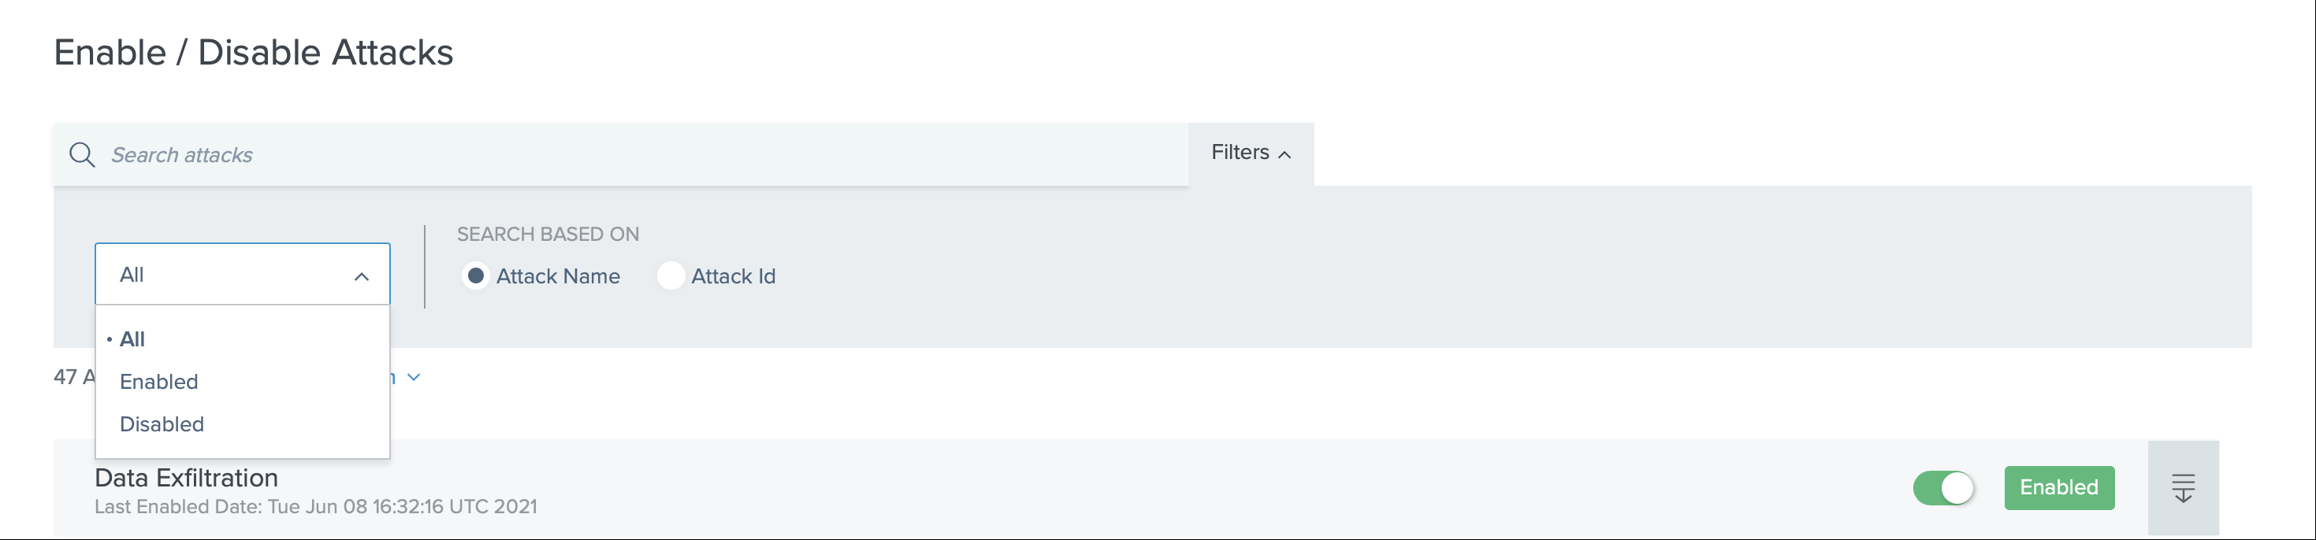Click the green Enabled status badge
The image size is (2316, 540).
tap(2058, 488)
